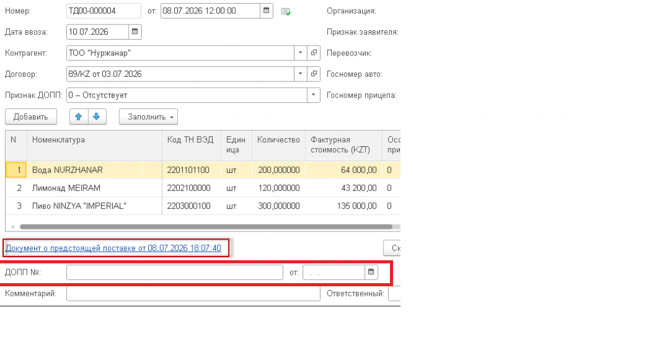Click code cell 2202100000
Screen dimensions: 646x360
coord(192,188)
